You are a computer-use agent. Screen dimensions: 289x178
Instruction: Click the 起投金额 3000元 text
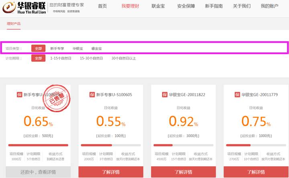(x=183, y=136)
